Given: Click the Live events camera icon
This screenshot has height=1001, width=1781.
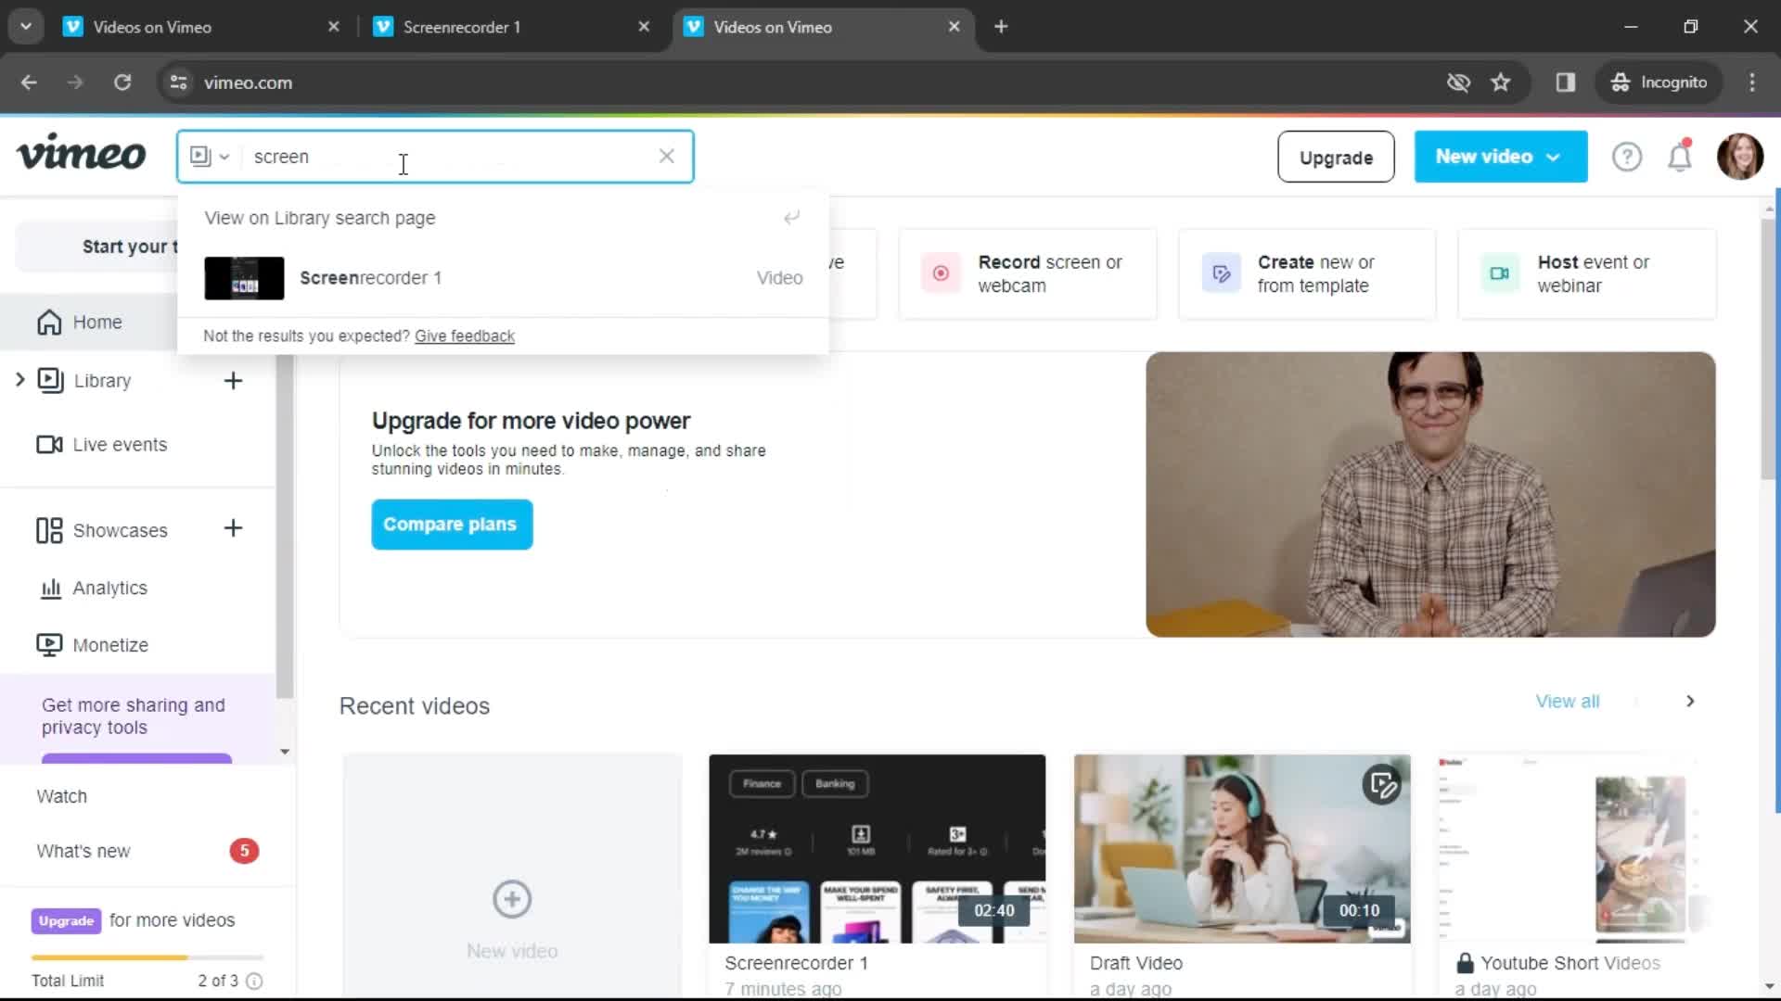Looking at the screenshot, I should (x=49, y=445).
